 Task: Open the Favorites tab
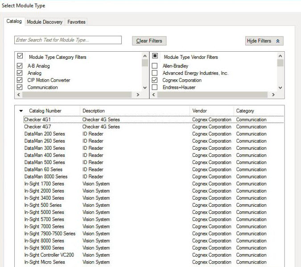click(76, 22)
